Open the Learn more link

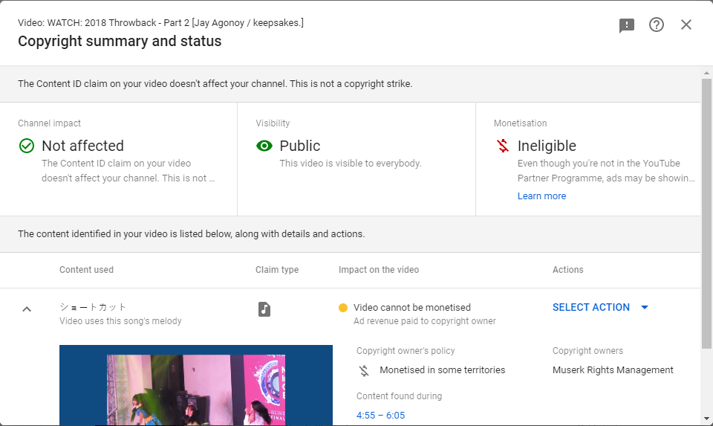(541, 196)
